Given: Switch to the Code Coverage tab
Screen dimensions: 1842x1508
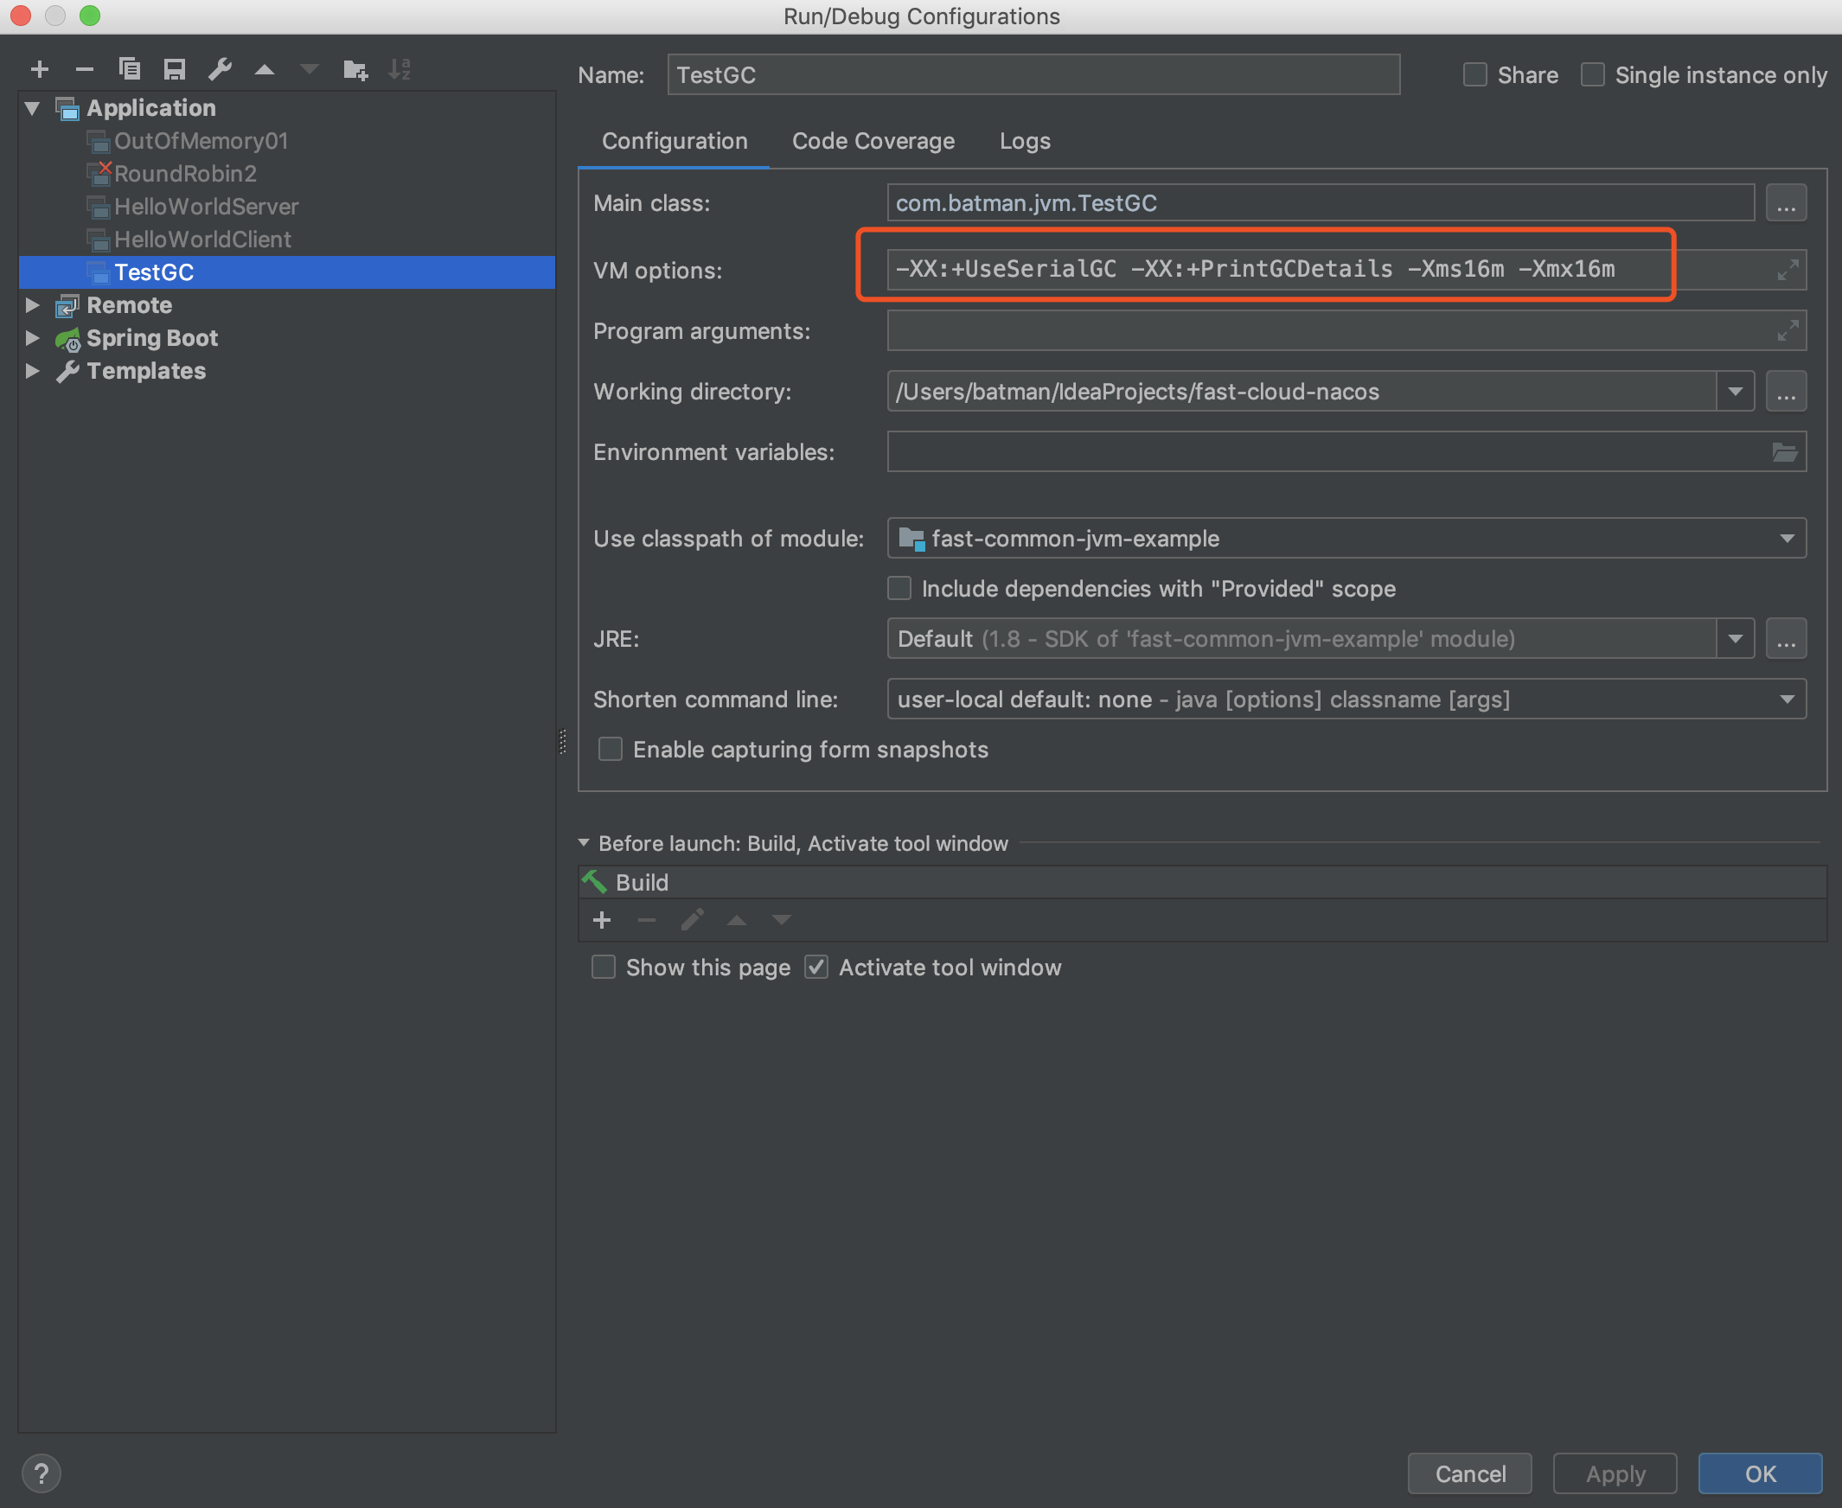Looking at the screenshot, I should click(873, 141).
